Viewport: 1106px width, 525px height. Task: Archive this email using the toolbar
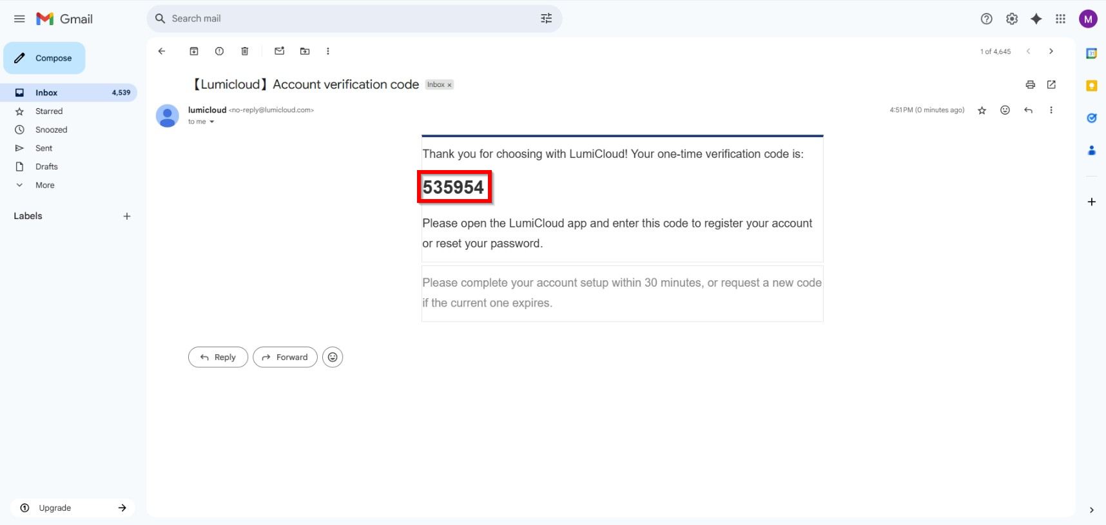point(193,52)
